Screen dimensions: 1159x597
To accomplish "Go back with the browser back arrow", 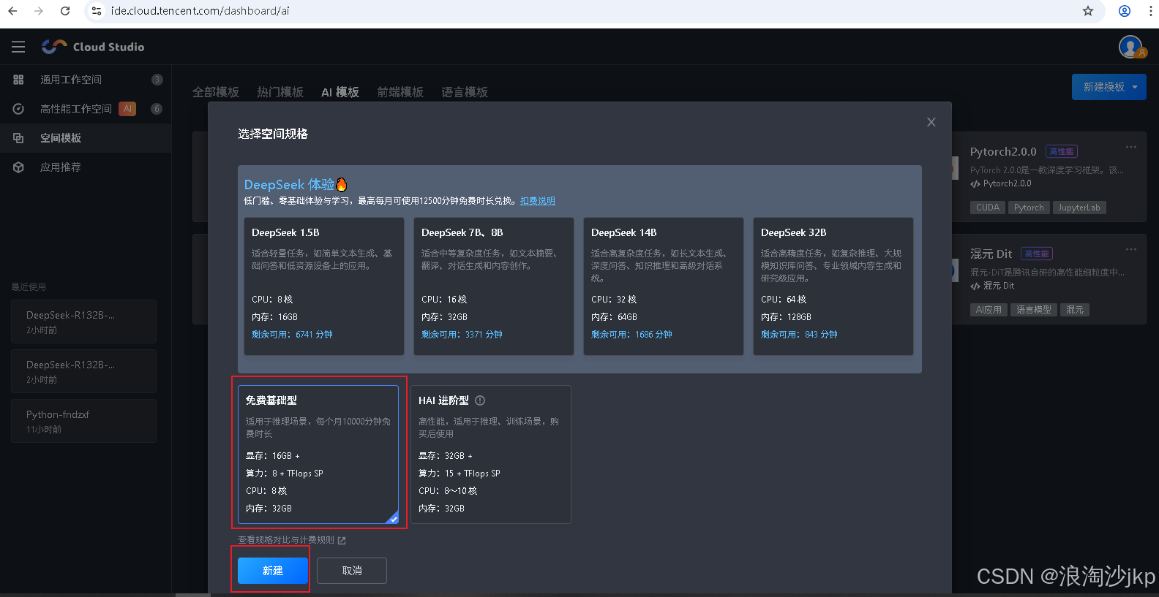I will point(12,11).
